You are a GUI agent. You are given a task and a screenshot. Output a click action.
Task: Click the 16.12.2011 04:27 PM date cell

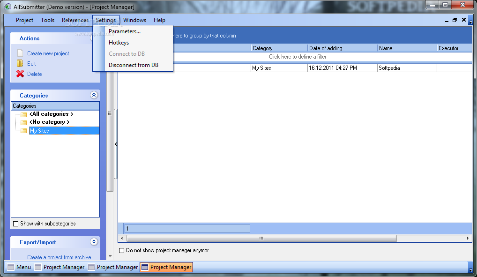pos(343,68)
